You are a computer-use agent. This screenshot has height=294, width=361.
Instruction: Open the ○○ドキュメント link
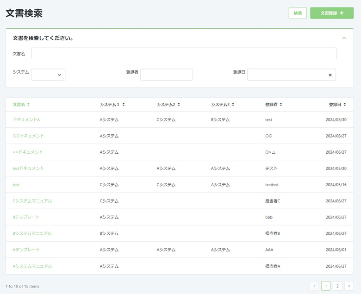click(28, 136)
